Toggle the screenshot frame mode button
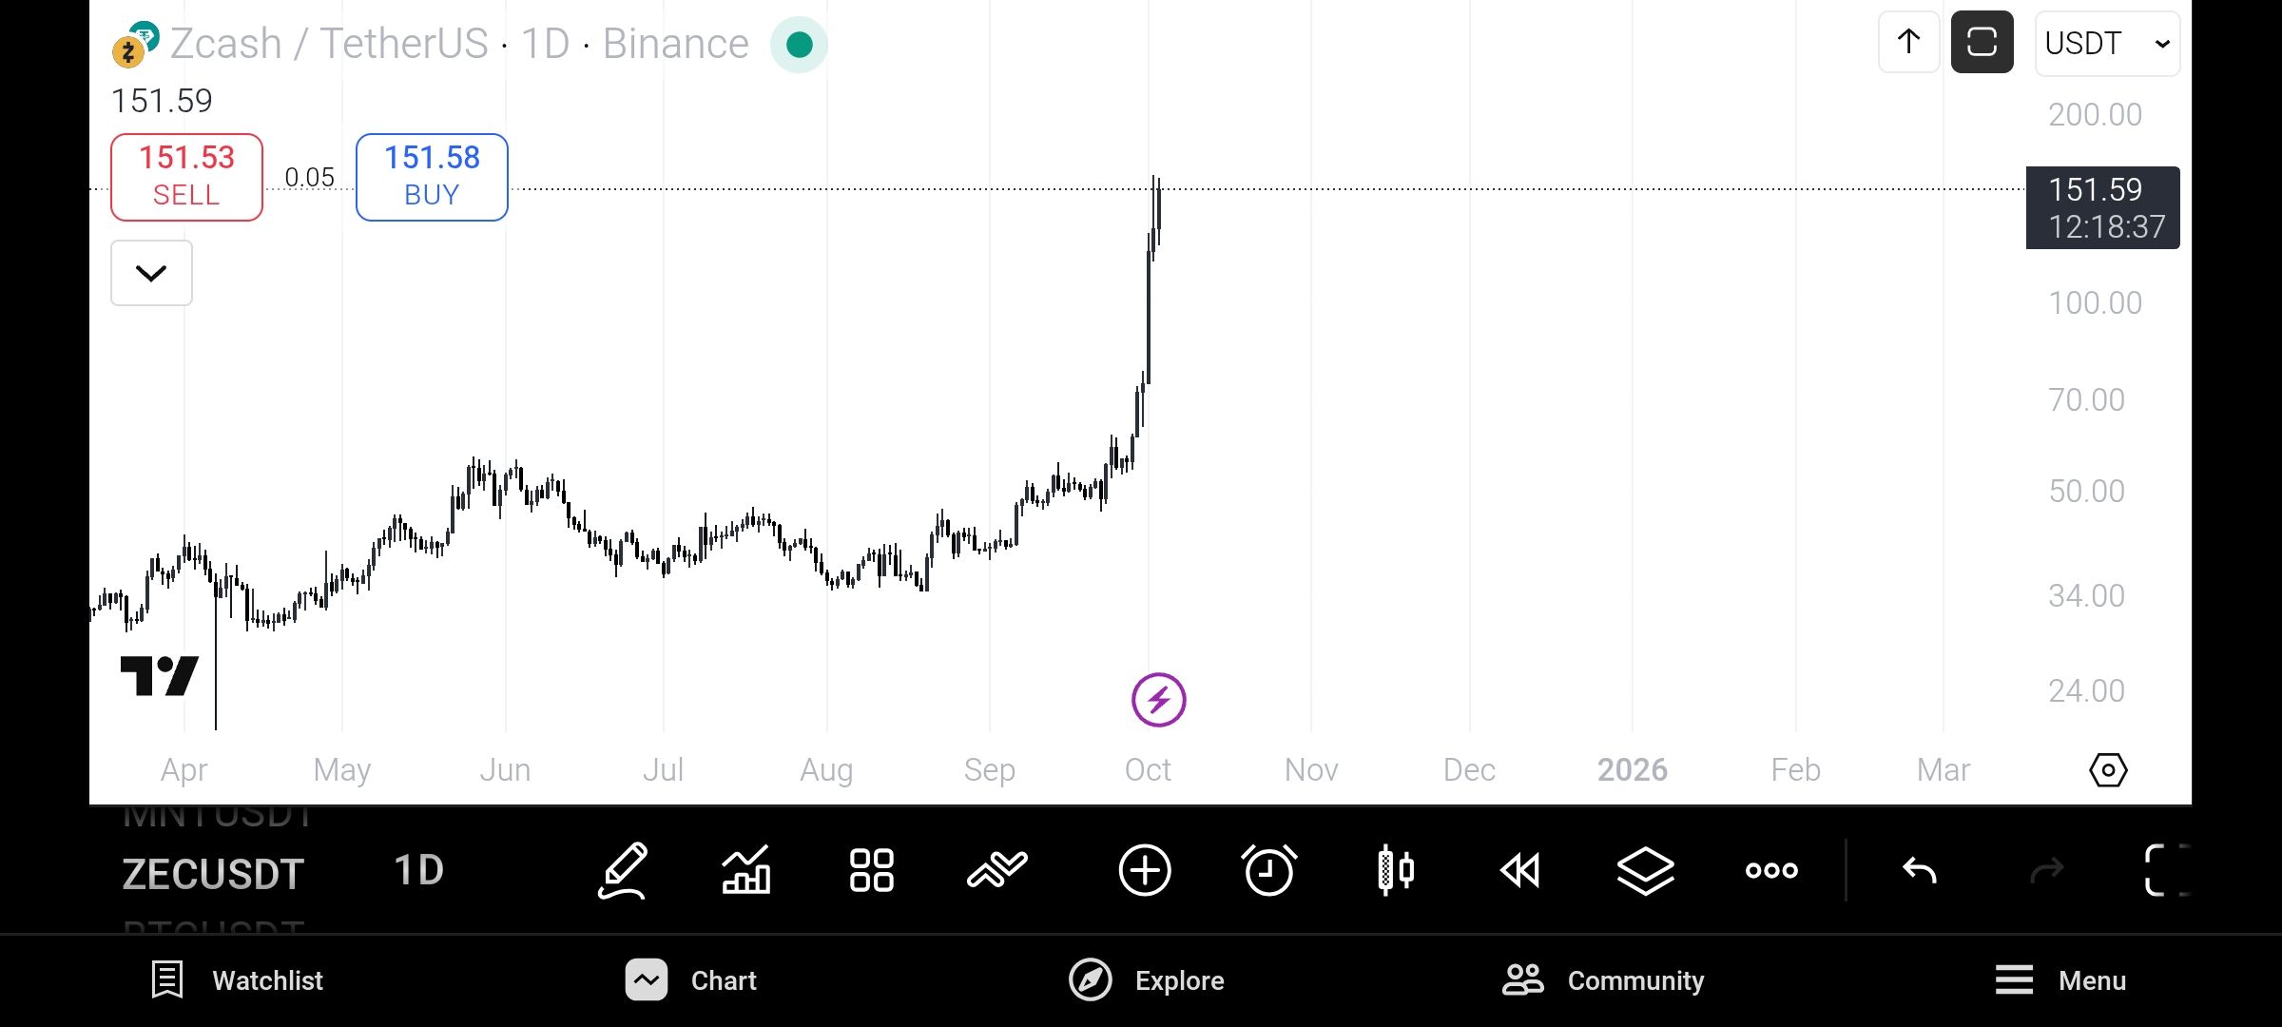Image resolution: width=2282 pixels, height=1027 pixels. click(1982, 43)
